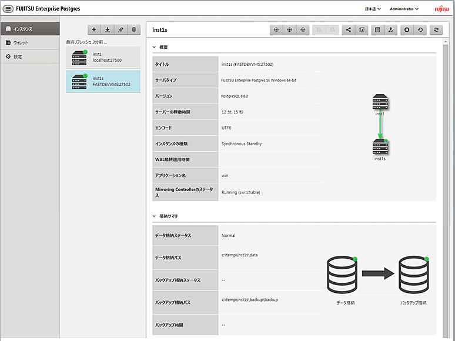455x341 pixels.
Task: Click the Running (switchable) status value
Action: click(x=241, y=192)
